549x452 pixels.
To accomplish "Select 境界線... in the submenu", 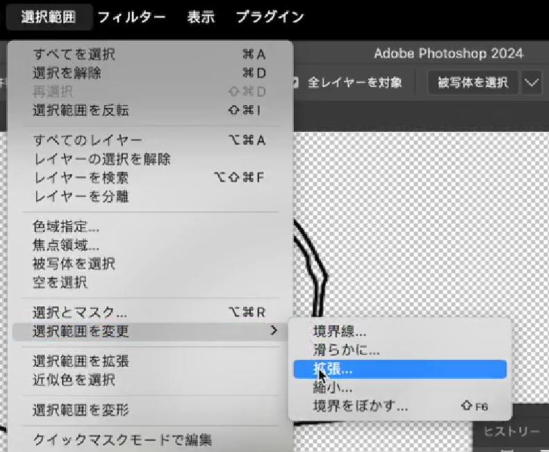I will pos(400,331).
